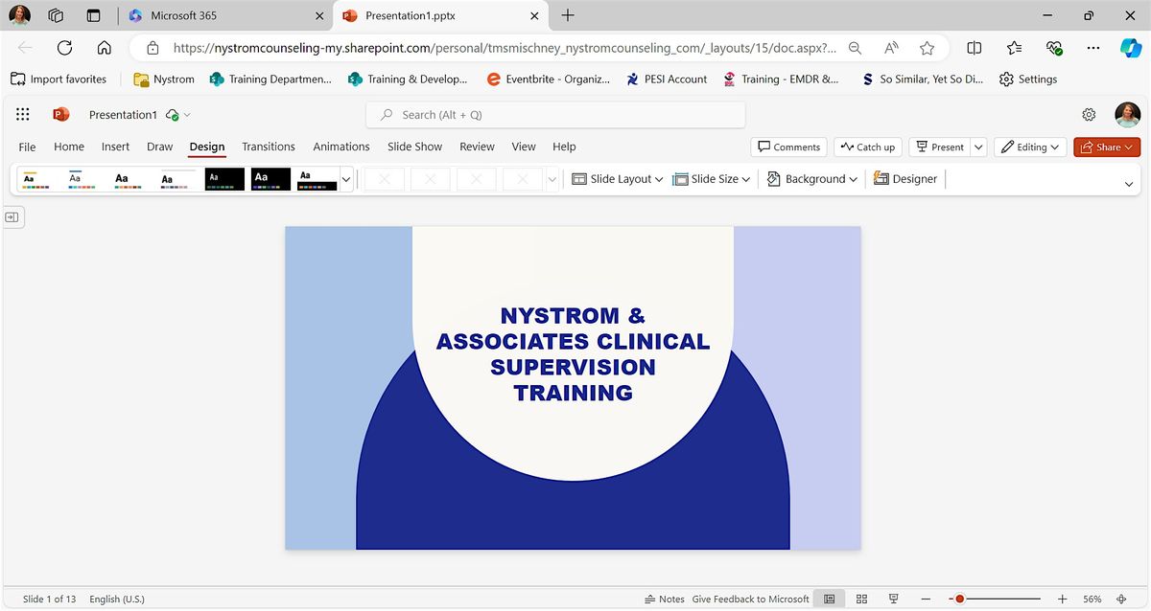1151x611 pixels.
Task: Open Present options dropdown arrow
Action: (978, 147)
